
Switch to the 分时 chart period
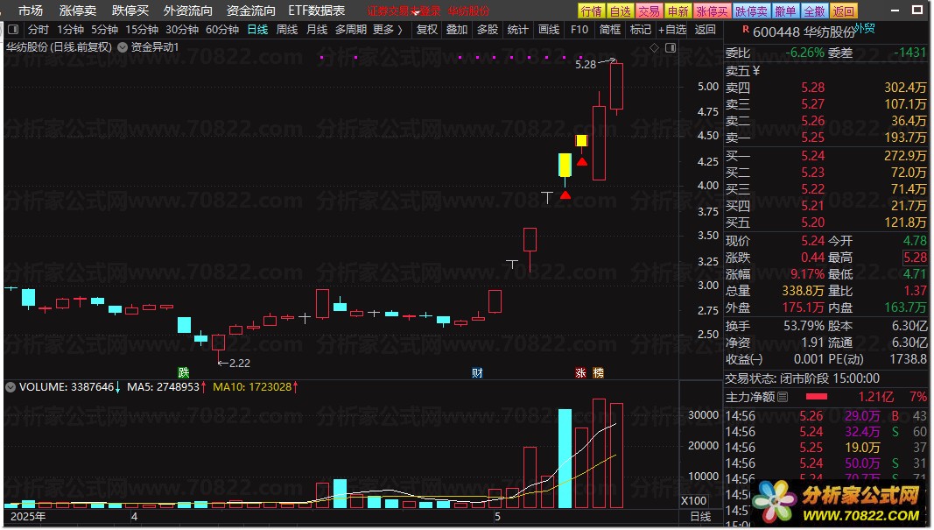point(39,29)
